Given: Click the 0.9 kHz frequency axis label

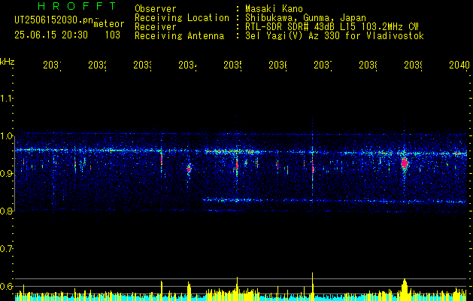Looking at the screenshot, I should 6,174.
